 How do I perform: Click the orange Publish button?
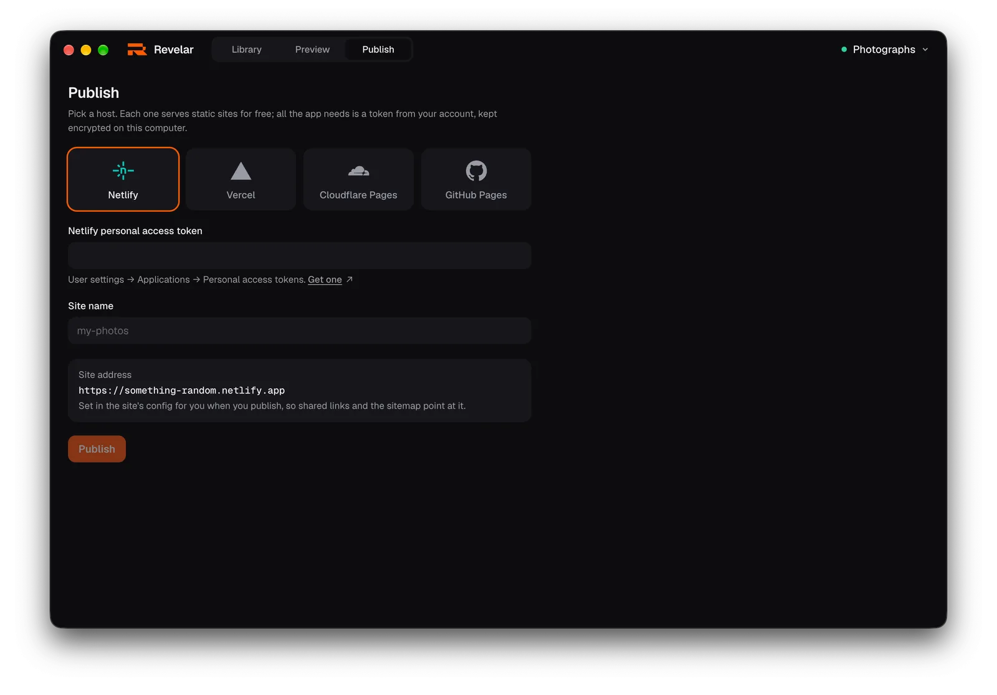(97, 449)
